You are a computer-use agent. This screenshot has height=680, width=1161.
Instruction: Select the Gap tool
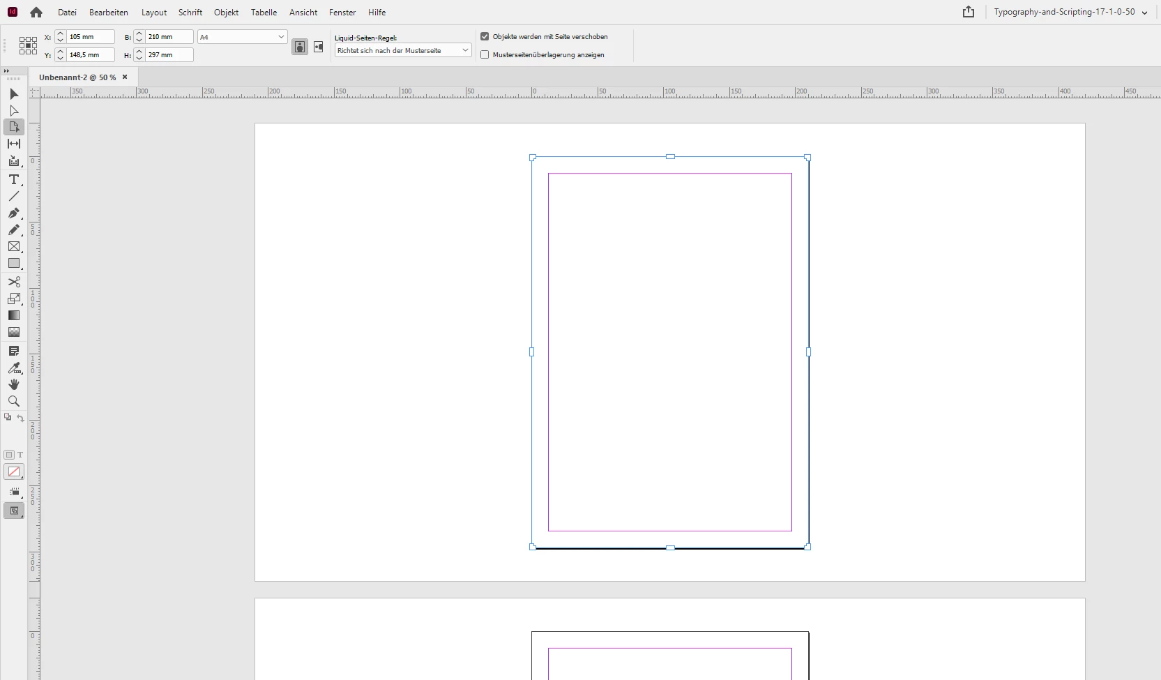14,144
